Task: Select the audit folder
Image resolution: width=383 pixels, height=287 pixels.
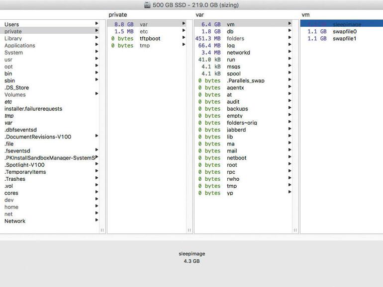Action: point(243,102)
